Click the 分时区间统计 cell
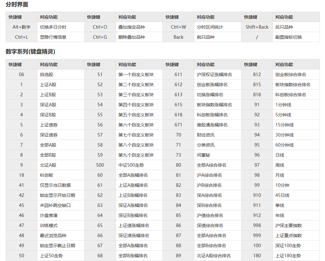Screen dimensions: 325x261 pos(218,27)
